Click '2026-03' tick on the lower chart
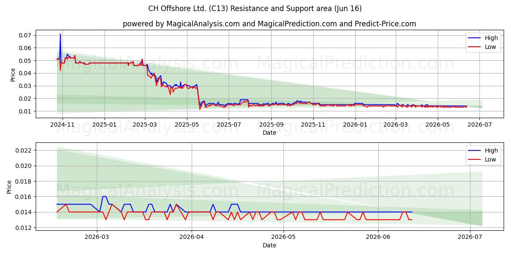The width and height of the screenshot is (510, 255). coord(97,237)
